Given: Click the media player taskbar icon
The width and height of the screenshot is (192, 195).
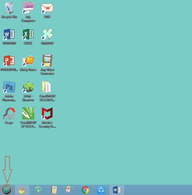Looking at the screenshot, I should click(69, 190).
